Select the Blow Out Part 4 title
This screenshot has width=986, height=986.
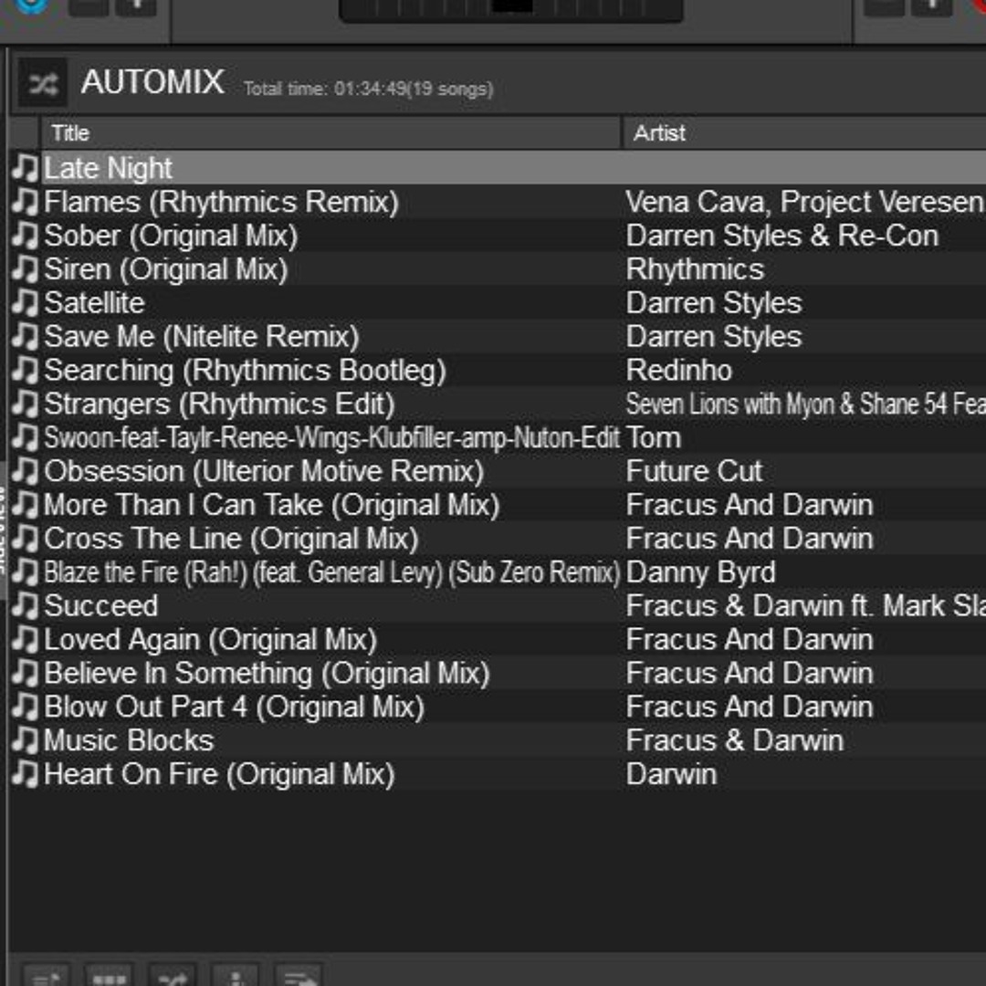pos(234,707)
